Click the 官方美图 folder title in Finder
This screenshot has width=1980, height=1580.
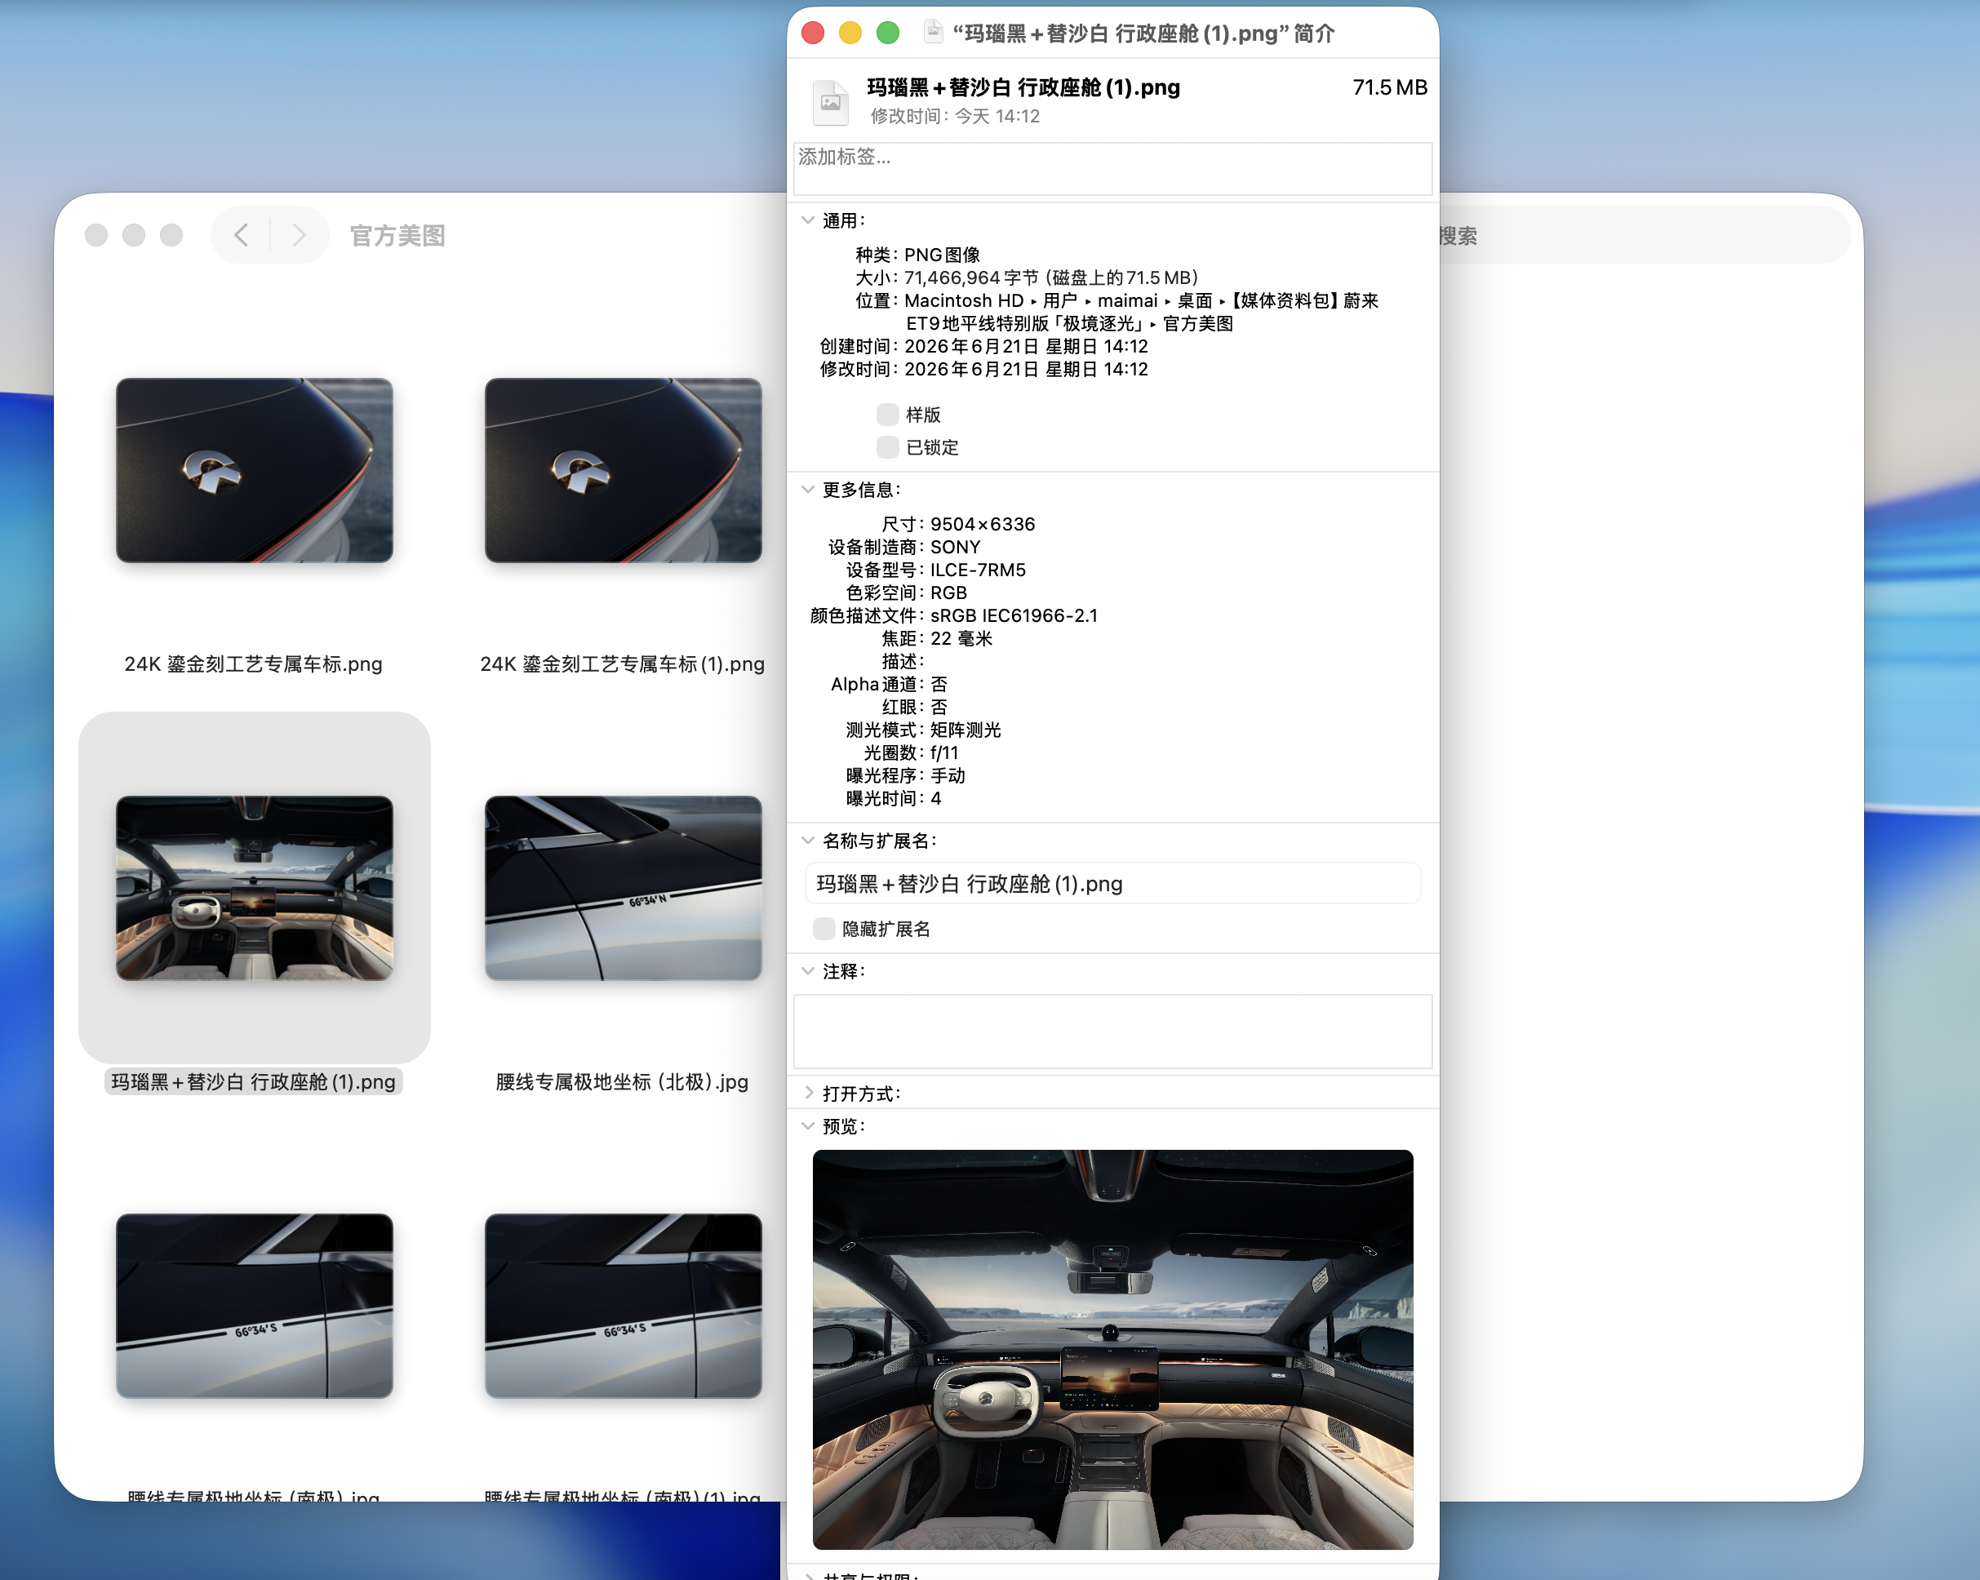[x=397, y=236]
